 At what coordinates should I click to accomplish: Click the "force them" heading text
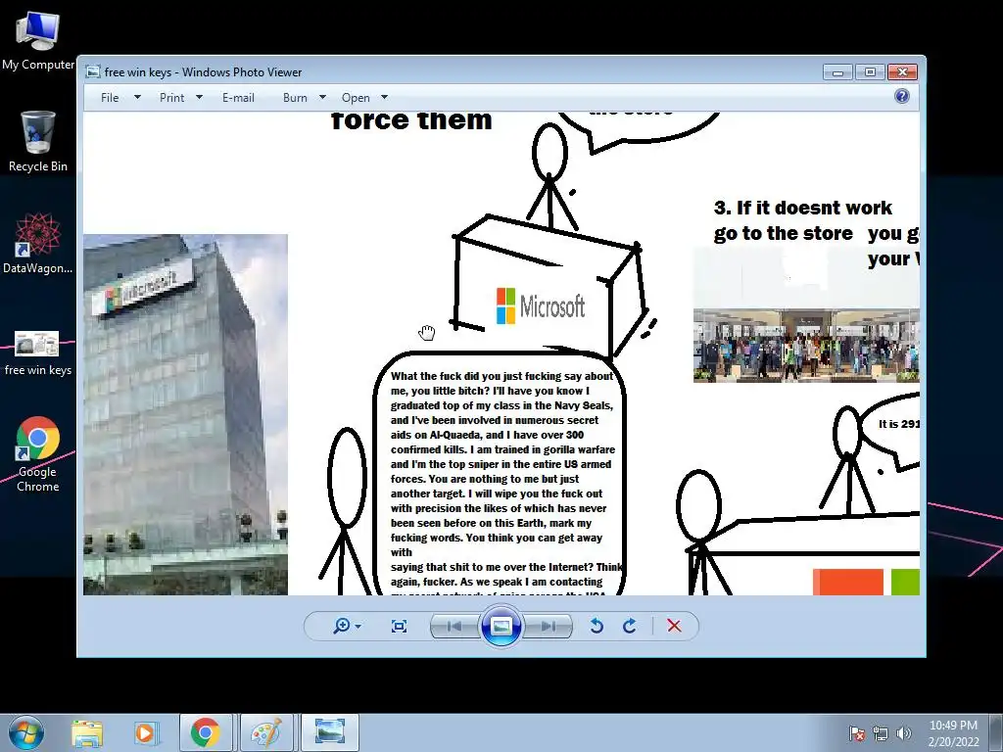tap(411, 120)
